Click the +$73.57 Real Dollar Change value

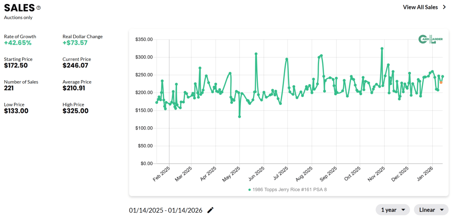75,43
